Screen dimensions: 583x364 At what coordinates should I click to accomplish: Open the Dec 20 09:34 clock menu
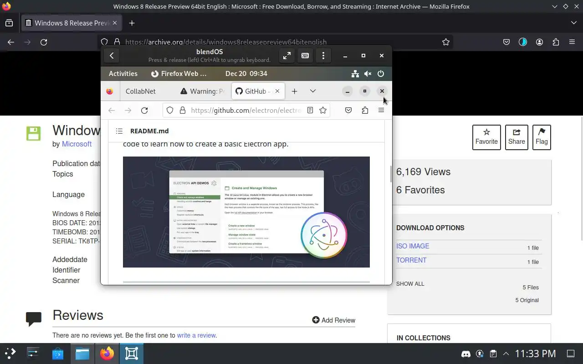tap(246, 74)
